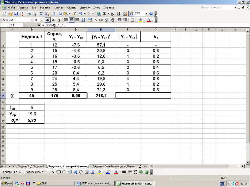
Task: Open the Формат menu
Action: pos(58,7)
